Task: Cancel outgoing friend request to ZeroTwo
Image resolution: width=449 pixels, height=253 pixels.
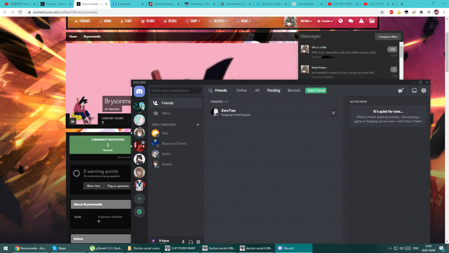Action: 333,113
